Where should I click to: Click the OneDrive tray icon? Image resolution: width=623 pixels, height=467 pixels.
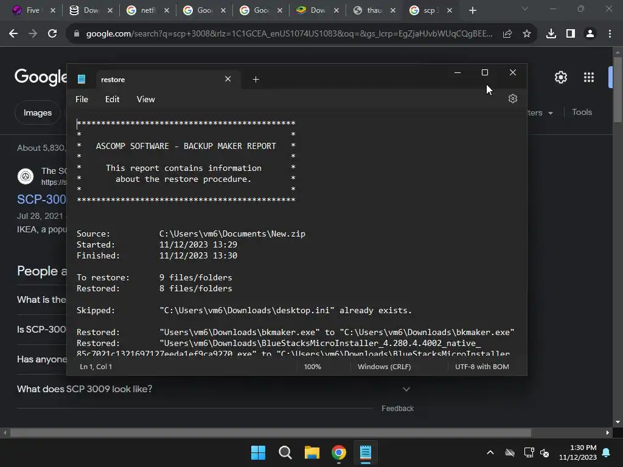coord(510,452)
